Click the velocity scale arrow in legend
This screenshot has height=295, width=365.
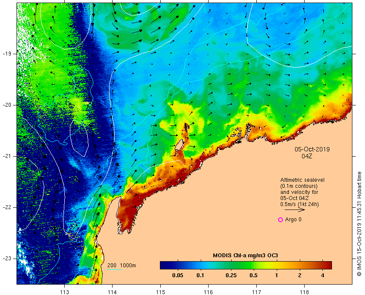(295, 210)
